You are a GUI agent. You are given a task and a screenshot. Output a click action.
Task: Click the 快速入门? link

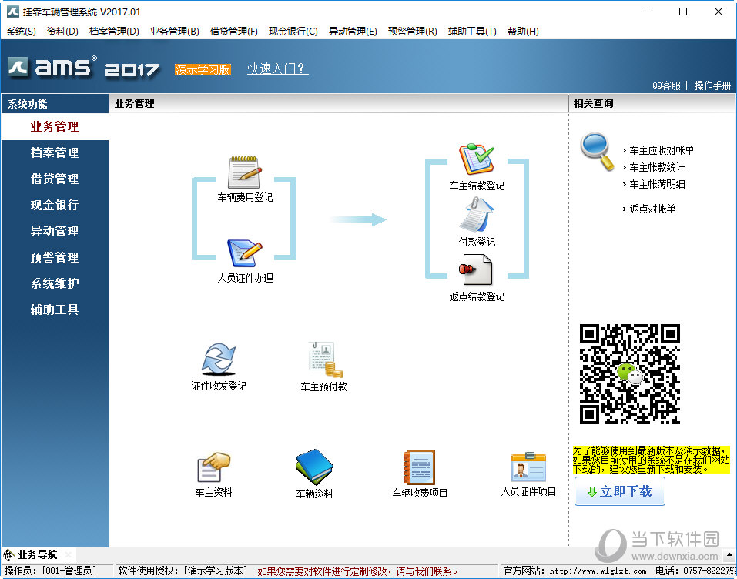pos(277,69)
